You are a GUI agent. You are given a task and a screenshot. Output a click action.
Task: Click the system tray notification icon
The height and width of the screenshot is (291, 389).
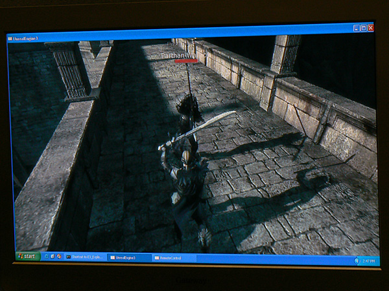(x=357, y=261)
